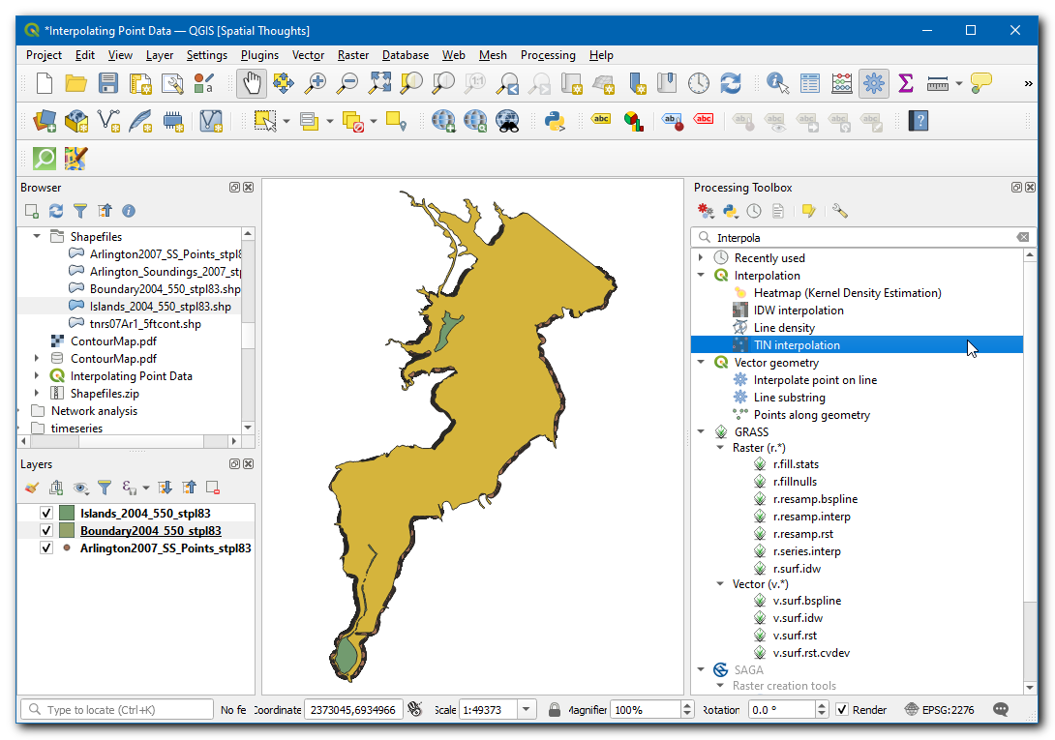Open the Python console from toolbar
1055x740 pixels.
[555, 121]
